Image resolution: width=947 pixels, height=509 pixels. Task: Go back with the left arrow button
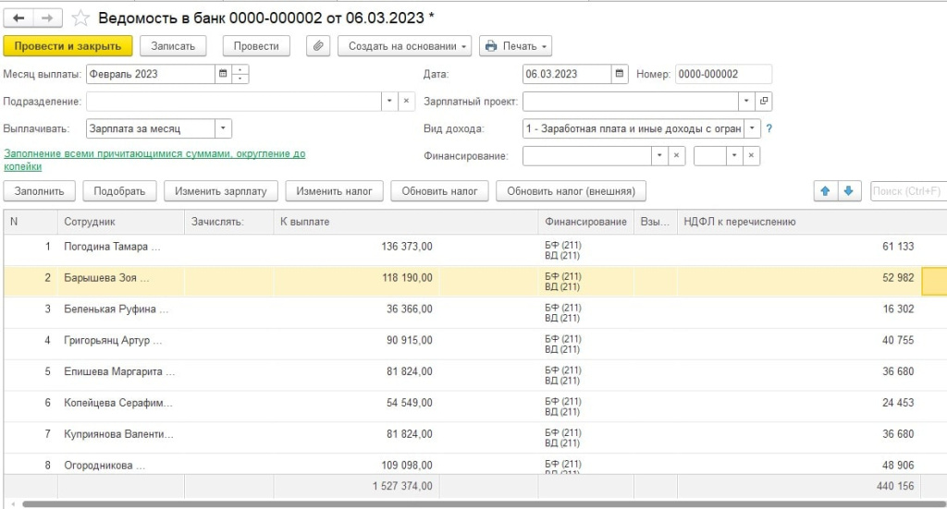point(18,18)
